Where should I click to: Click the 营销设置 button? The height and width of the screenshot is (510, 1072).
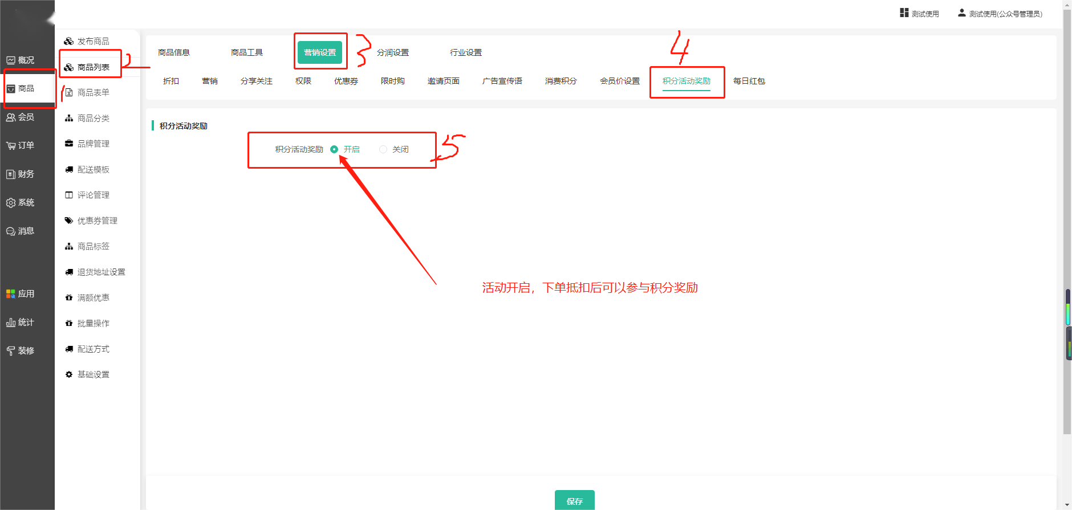(x=320, y=52)
